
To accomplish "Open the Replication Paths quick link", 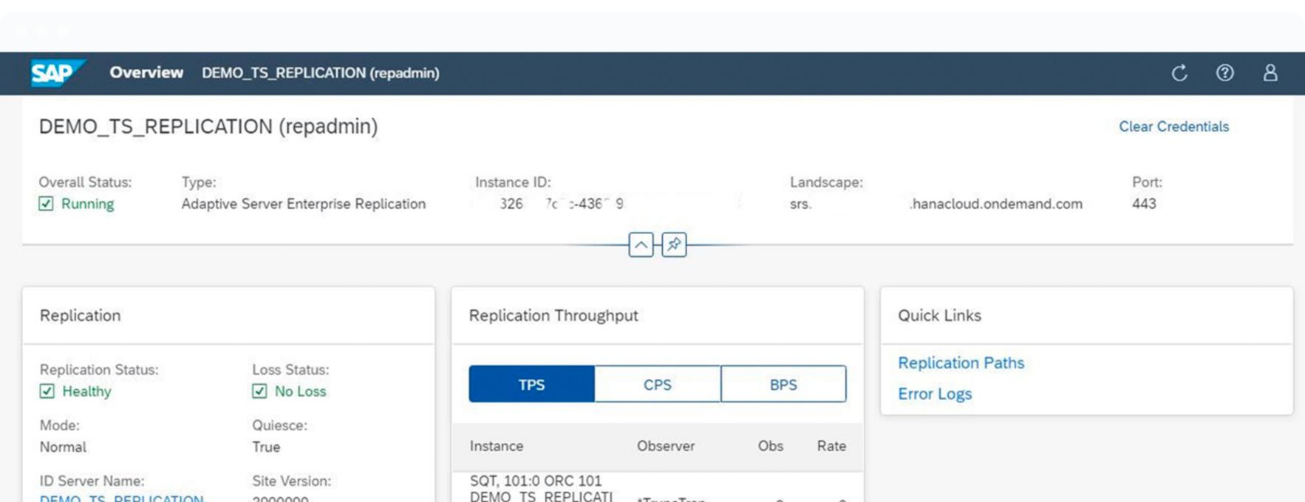I will [x=961, y=362].
